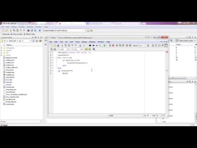197x148 pixels.
Task: Click the New file icon in the MATLAB main toolbar
Action: point(3,30)
